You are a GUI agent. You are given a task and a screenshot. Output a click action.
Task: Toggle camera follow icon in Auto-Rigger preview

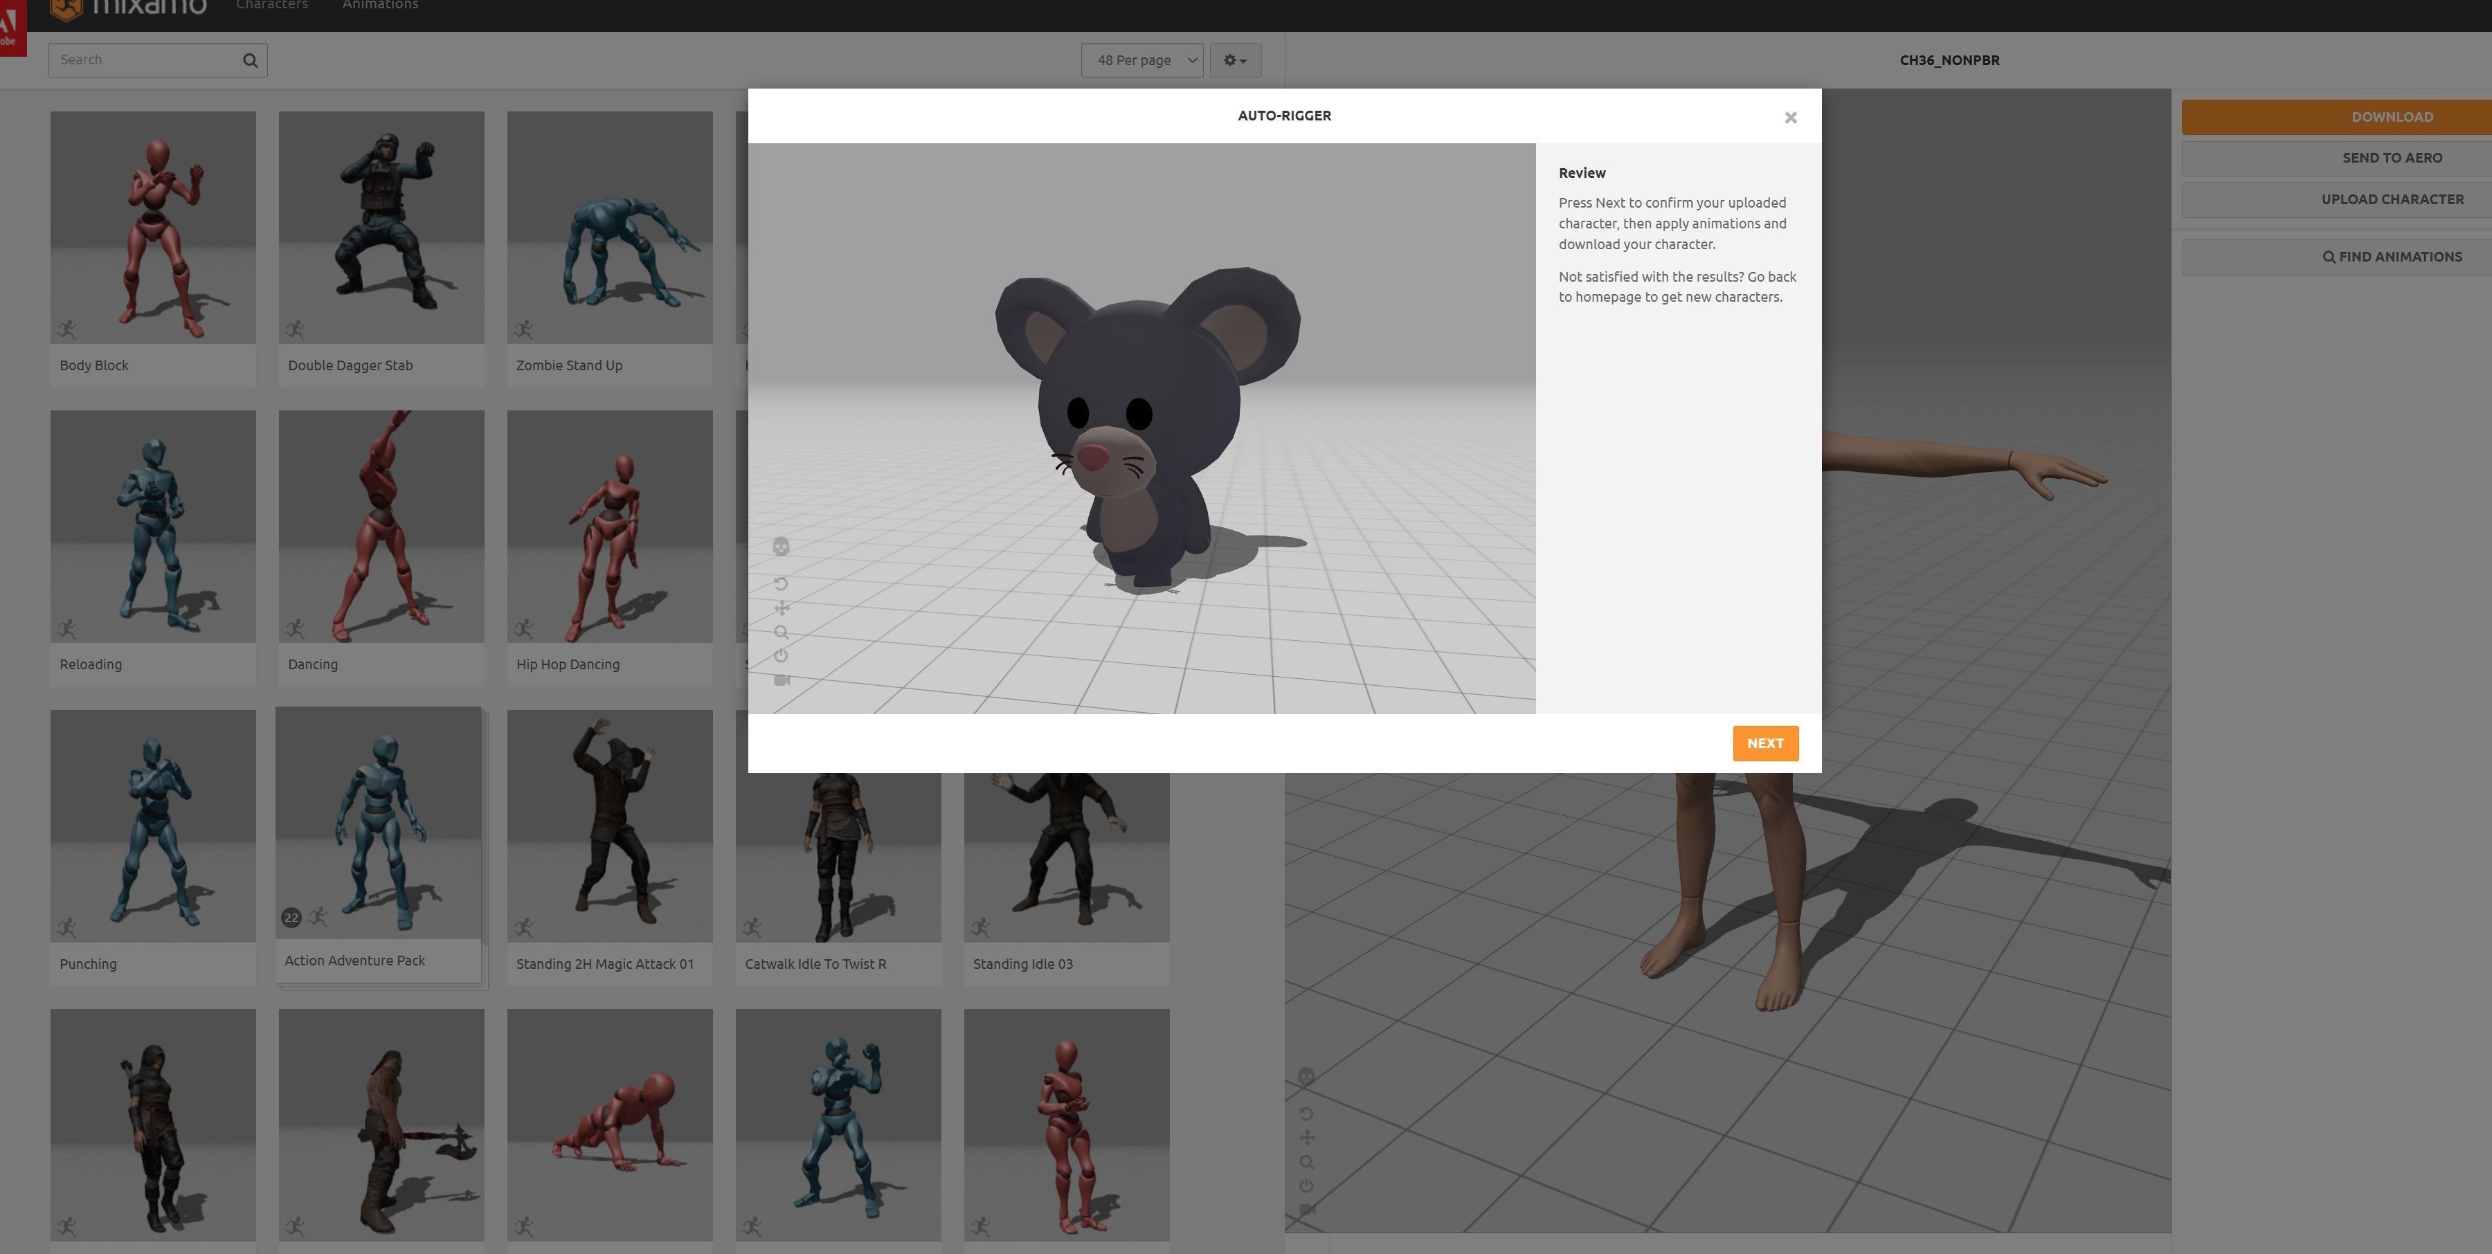point(782,681)
